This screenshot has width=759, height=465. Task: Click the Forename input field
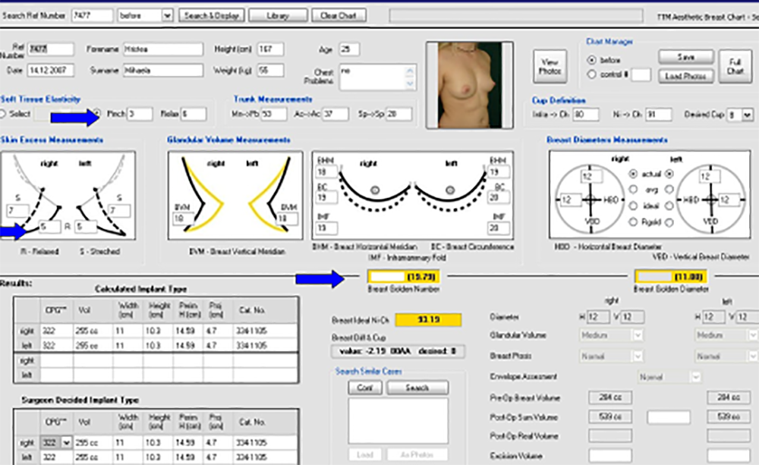[x=163, y=49]
